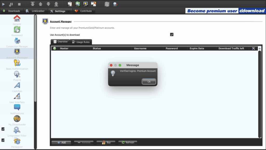Open the General settings section
The height and width of the screenshot is (150, 266).
point(17,20)
